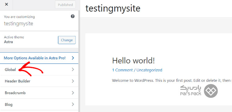
Task: Click the testingmysite name in sidebar
Action: [19, 24]
